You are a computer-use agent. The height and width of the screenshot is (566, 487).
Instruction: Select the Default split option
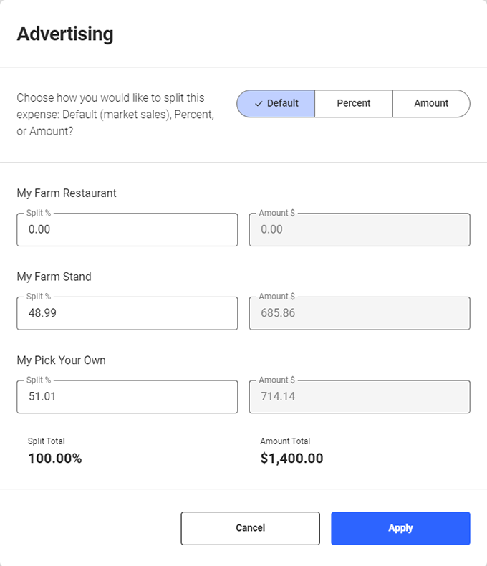[282, 103]
